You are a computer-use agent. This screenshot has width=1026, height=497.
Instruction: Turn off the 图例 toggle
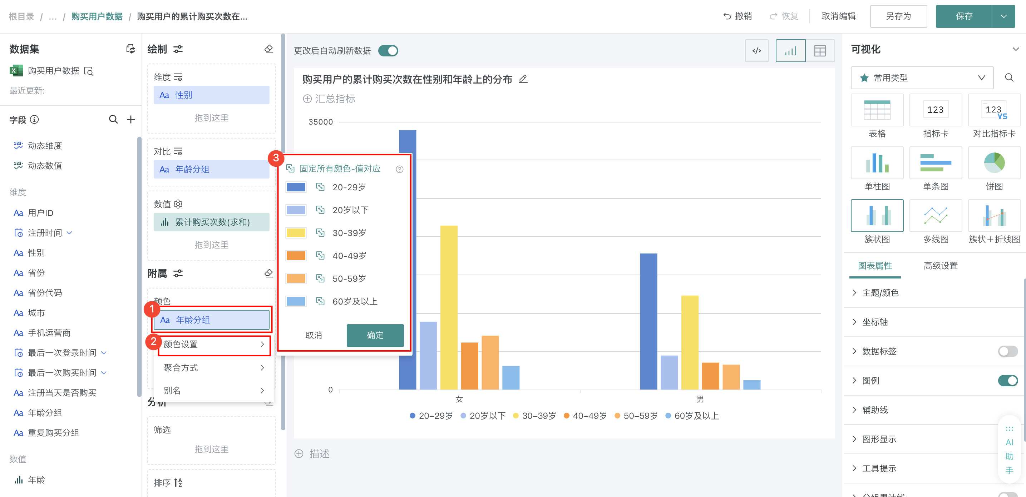pyautogui.click(x=1007, y=380)
